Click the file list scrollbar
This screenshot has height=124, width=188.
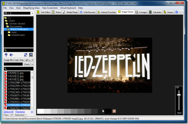[32, 90]
